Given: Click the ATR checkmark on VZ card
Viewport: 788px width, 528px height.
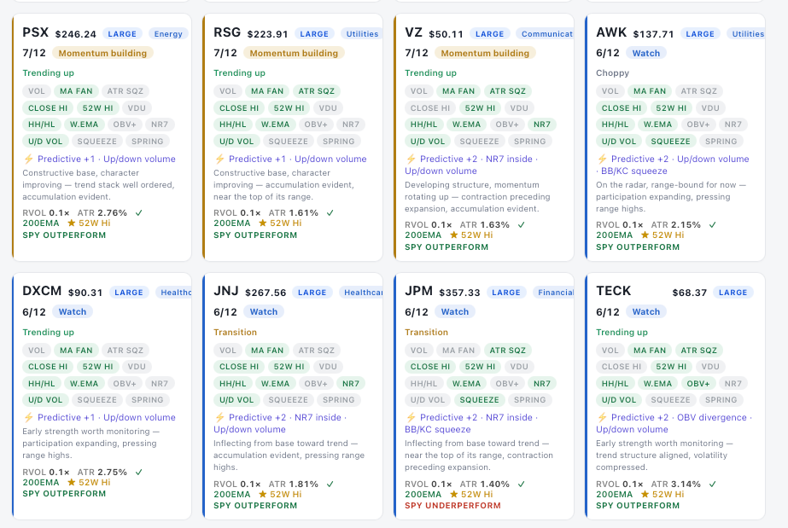Looking at the screenshot, I should click(522, 225).
